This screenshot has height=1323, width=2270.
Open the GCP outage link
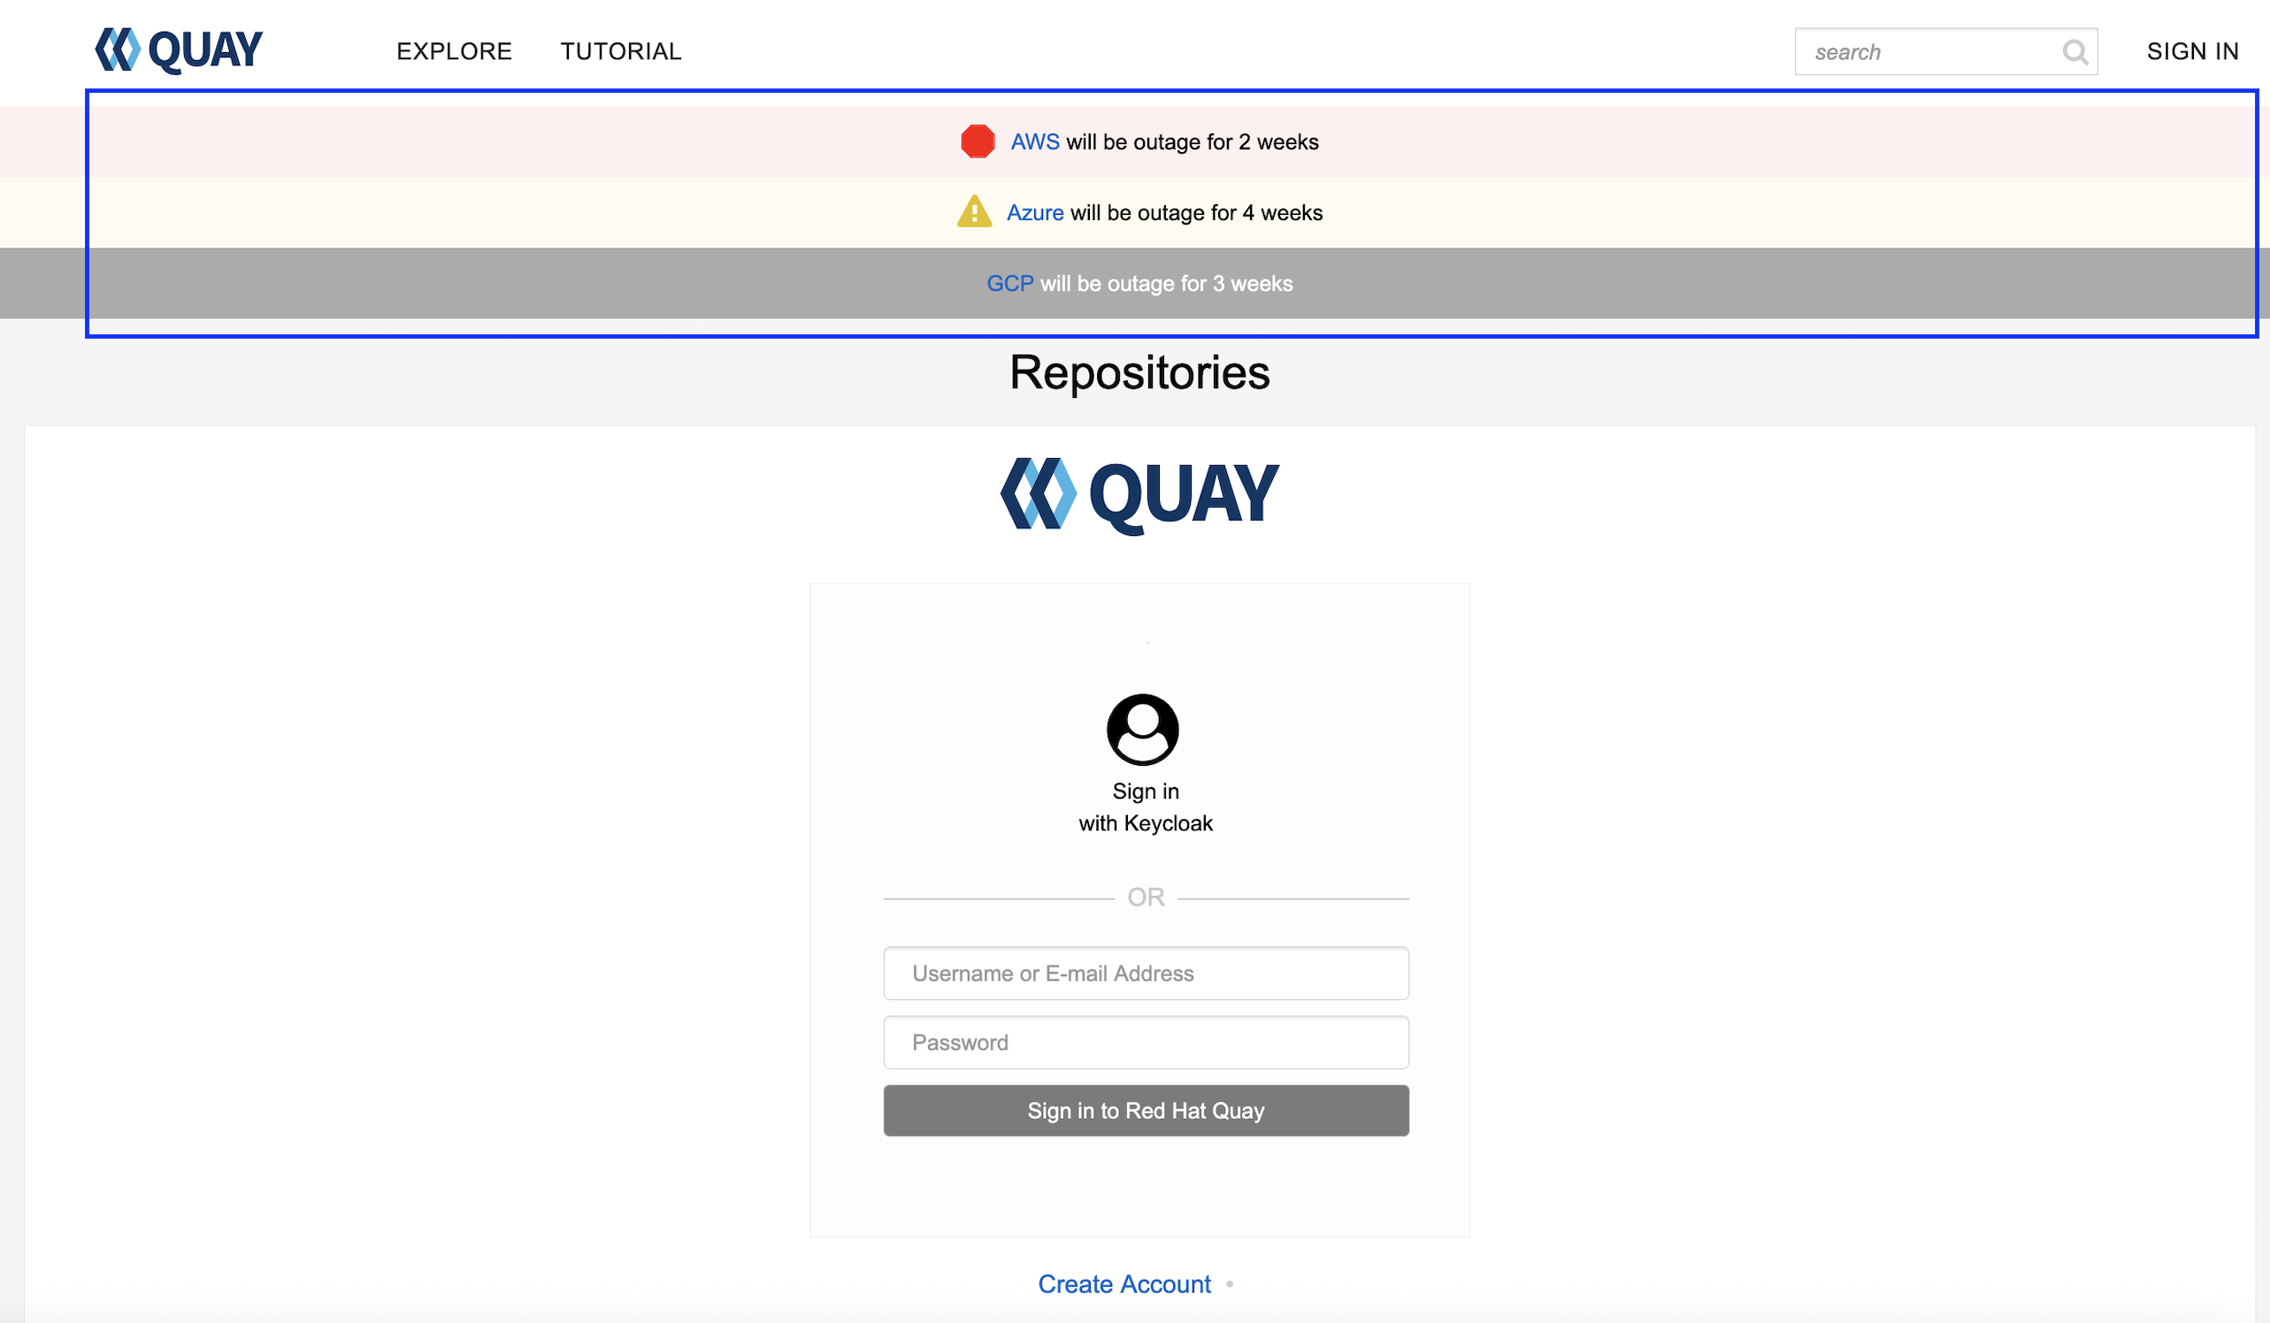(1009, 284)
